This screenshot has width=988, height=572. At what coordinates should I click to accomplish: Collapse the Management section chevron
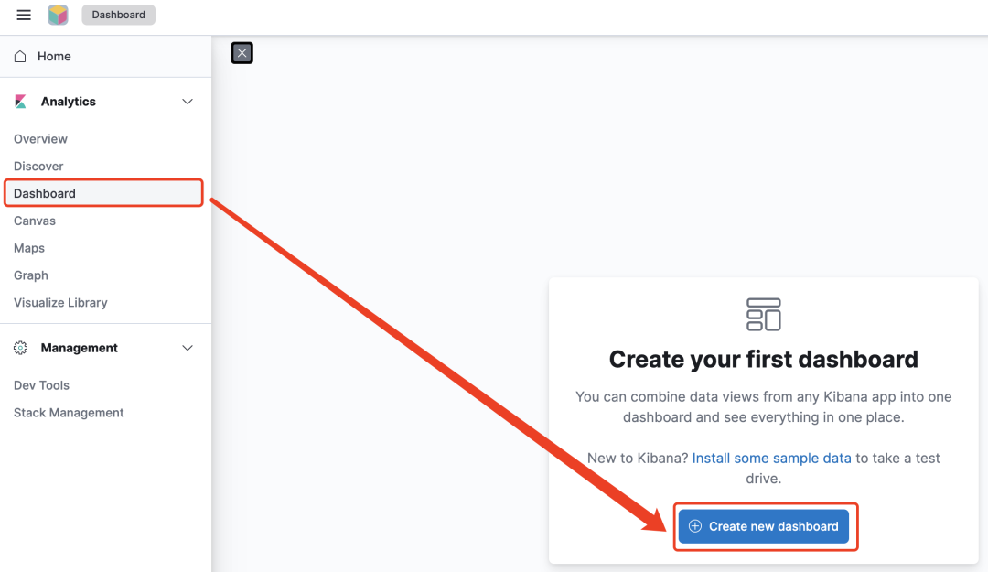[x=188, y=348]
